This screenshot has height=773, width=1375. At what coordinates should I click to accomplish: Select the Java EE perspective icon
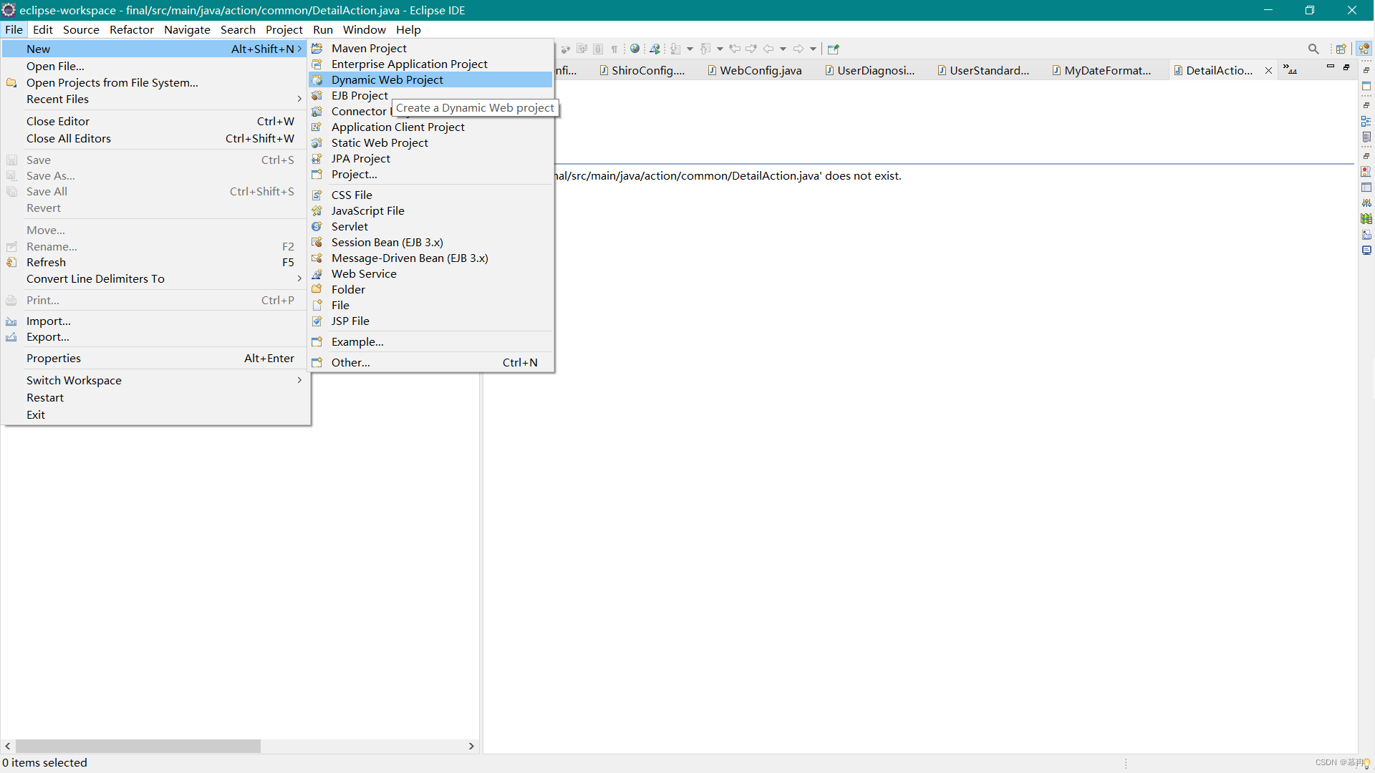coord(1364,49)
